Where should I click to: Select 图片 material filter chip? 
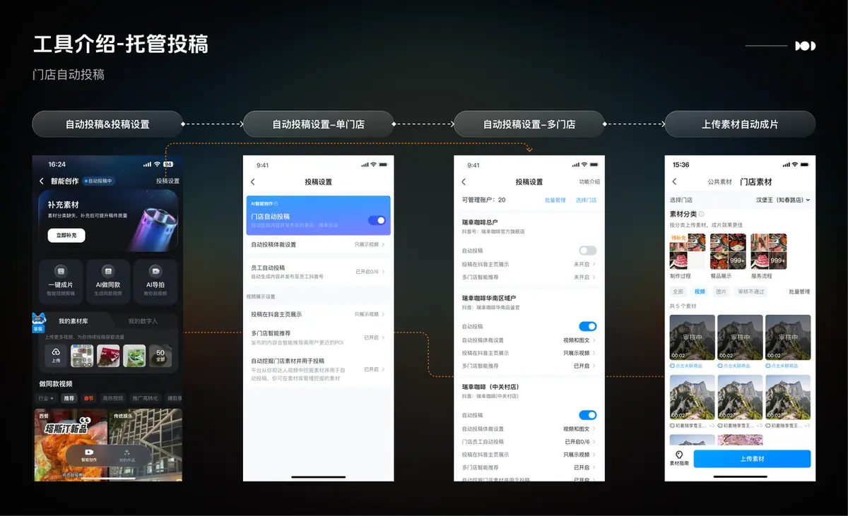pyautogui.click(x=722, y=292)
